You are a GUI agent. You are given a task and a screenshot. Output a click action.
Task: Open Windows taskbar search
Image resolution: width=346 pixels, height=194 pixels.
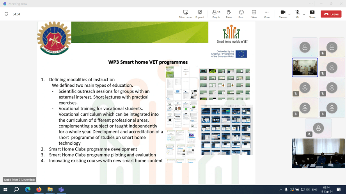(16, 189)
